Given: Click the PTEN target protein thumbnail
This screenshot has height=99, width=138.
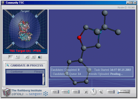Looking at the screenshot, I should tap(25, 30).
